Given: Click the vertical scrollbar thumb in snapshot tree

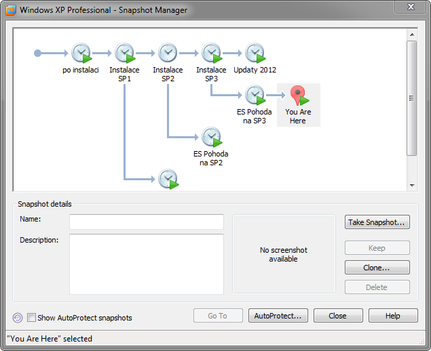Looking at the screenshot, I should point(411,98).
